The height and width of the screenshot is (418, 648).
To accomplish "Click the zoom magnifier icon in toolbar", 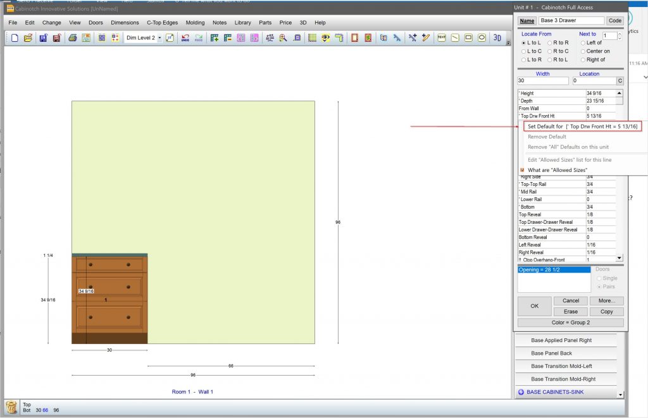I will [283, 38].
